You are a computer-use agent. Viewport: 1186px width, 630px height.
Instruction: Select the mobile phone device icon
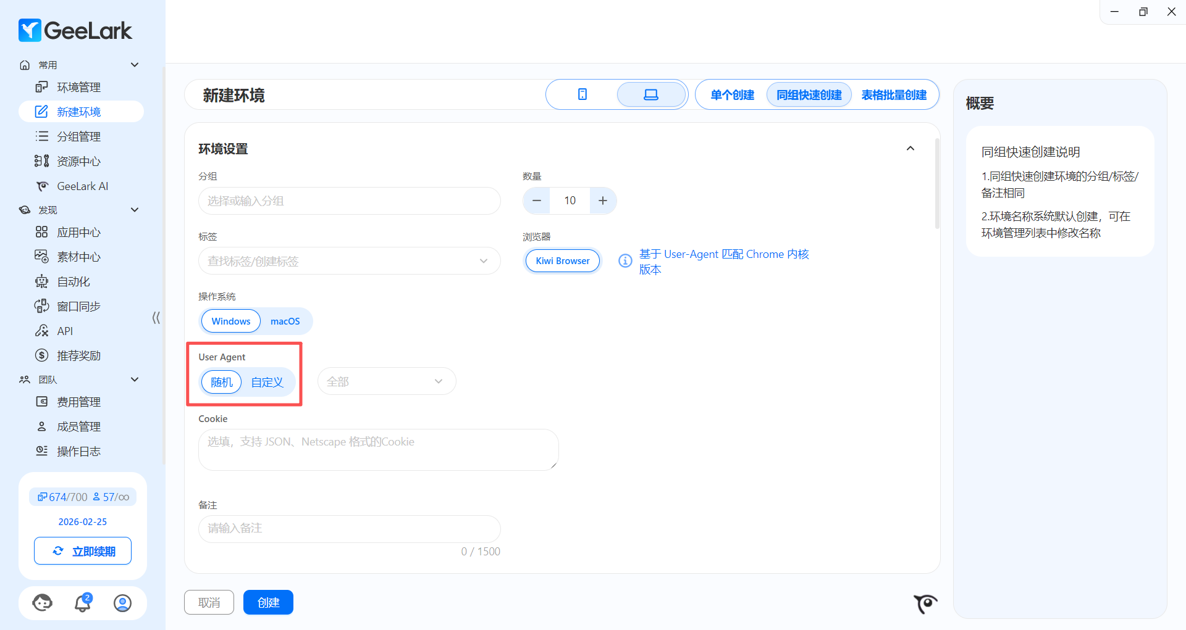[582, 94]
